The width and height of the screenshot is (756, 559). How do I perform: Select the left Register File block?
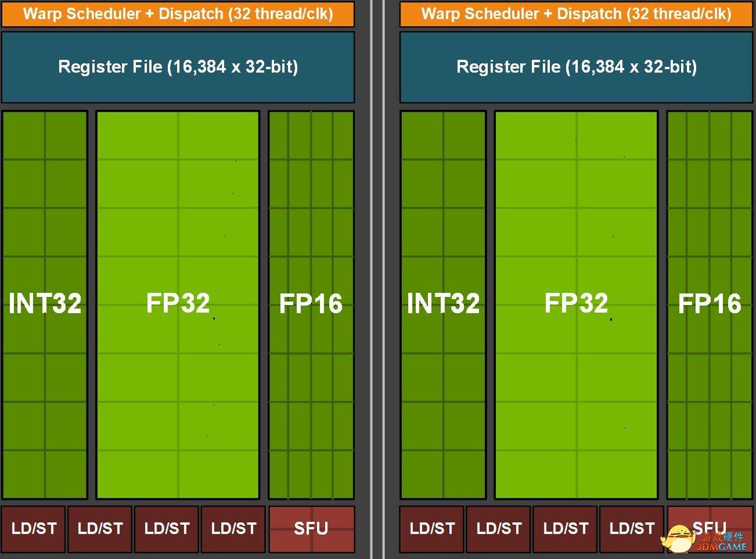pyautogui.click(x=178, y=67)
